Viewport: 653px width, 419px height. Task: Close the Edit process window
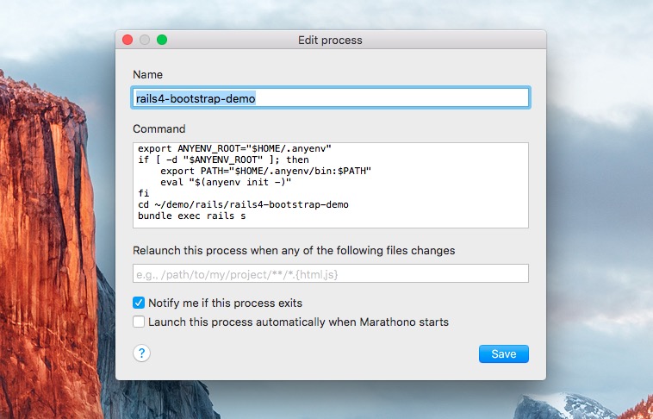click(x=127, y=40)
